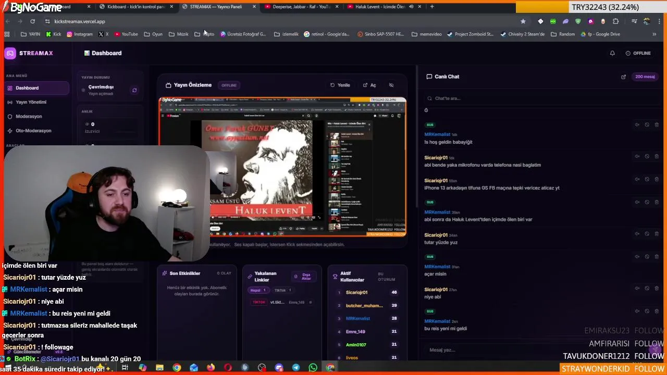Ban user on the 'iPhone 13 arkadaşın' message
This screenshot has width=667, height=375.
tap(647, 179)
